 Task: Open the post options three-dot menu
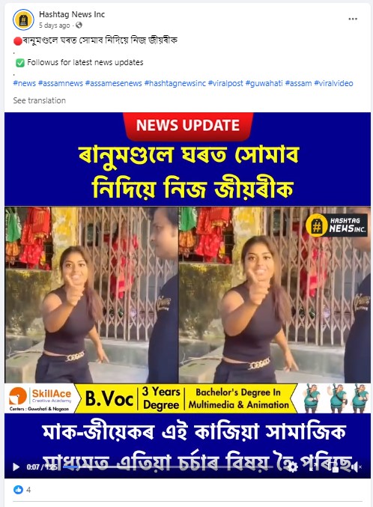(353, 19)
